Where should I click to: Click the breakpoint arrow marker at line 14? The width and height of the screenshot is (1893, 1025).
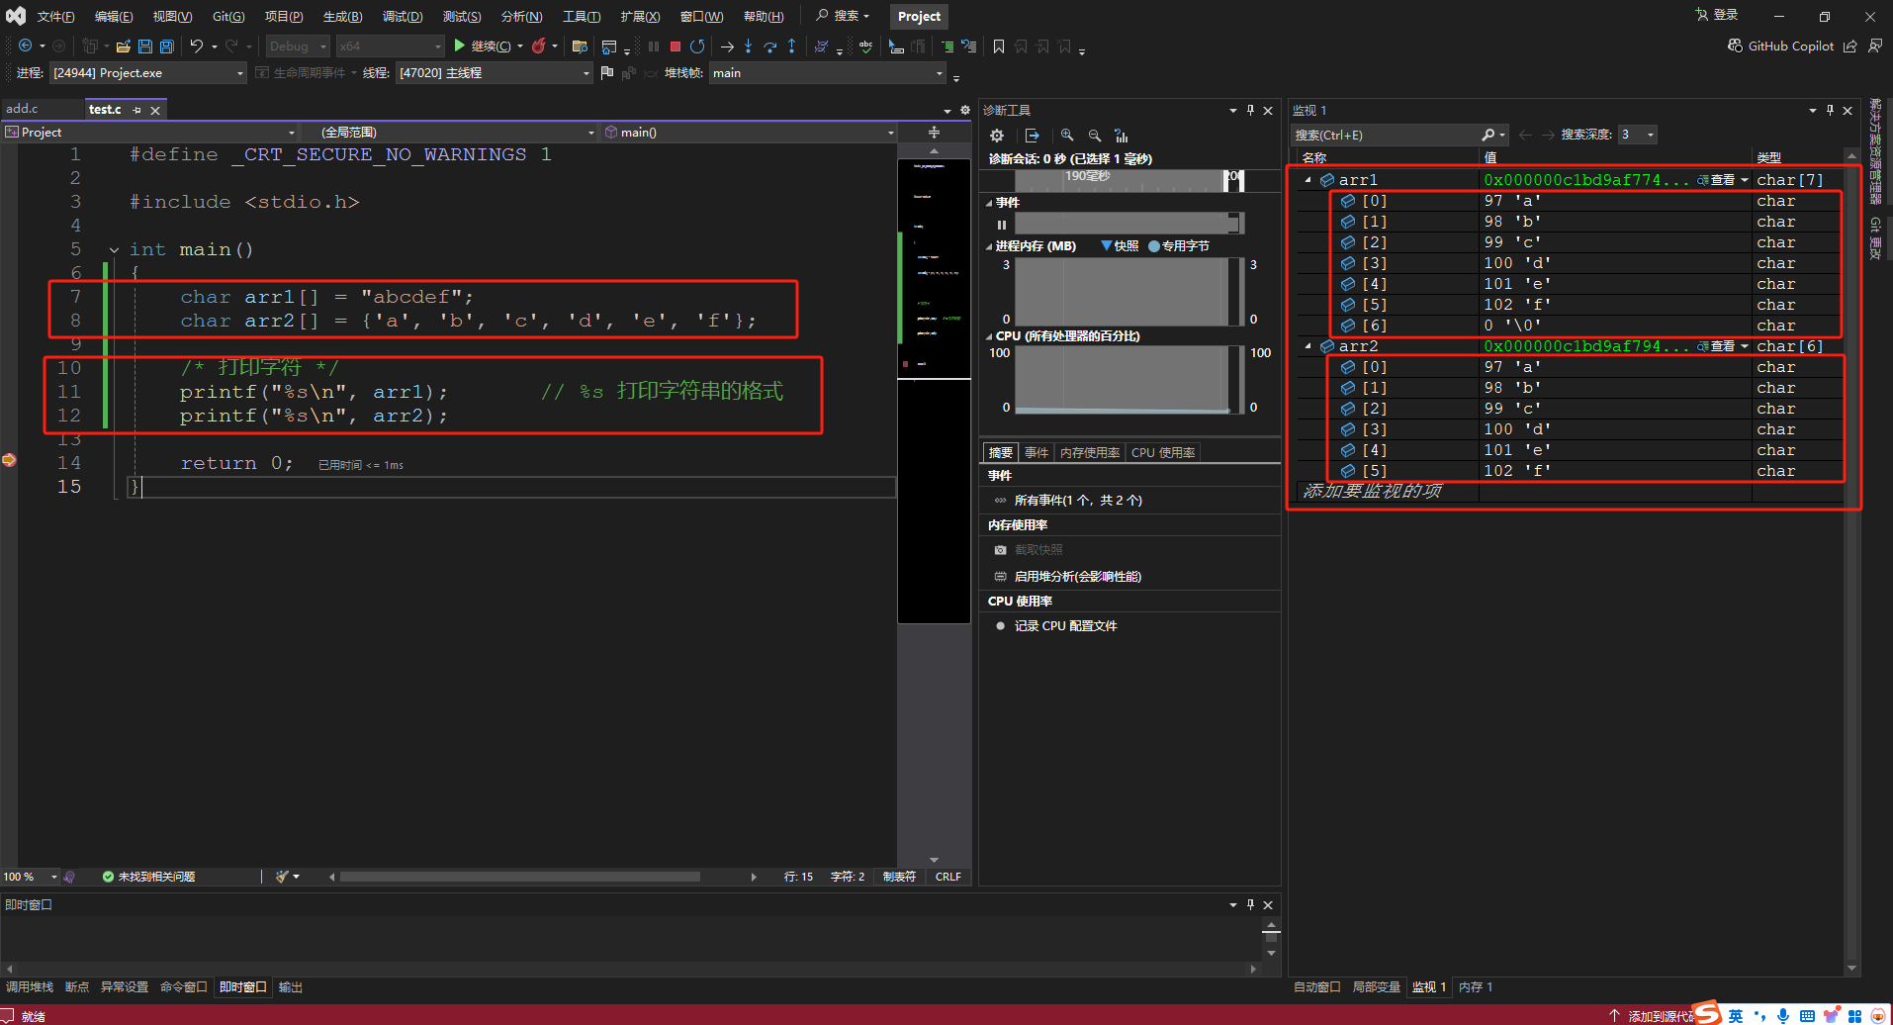click(x=9, y=460)
